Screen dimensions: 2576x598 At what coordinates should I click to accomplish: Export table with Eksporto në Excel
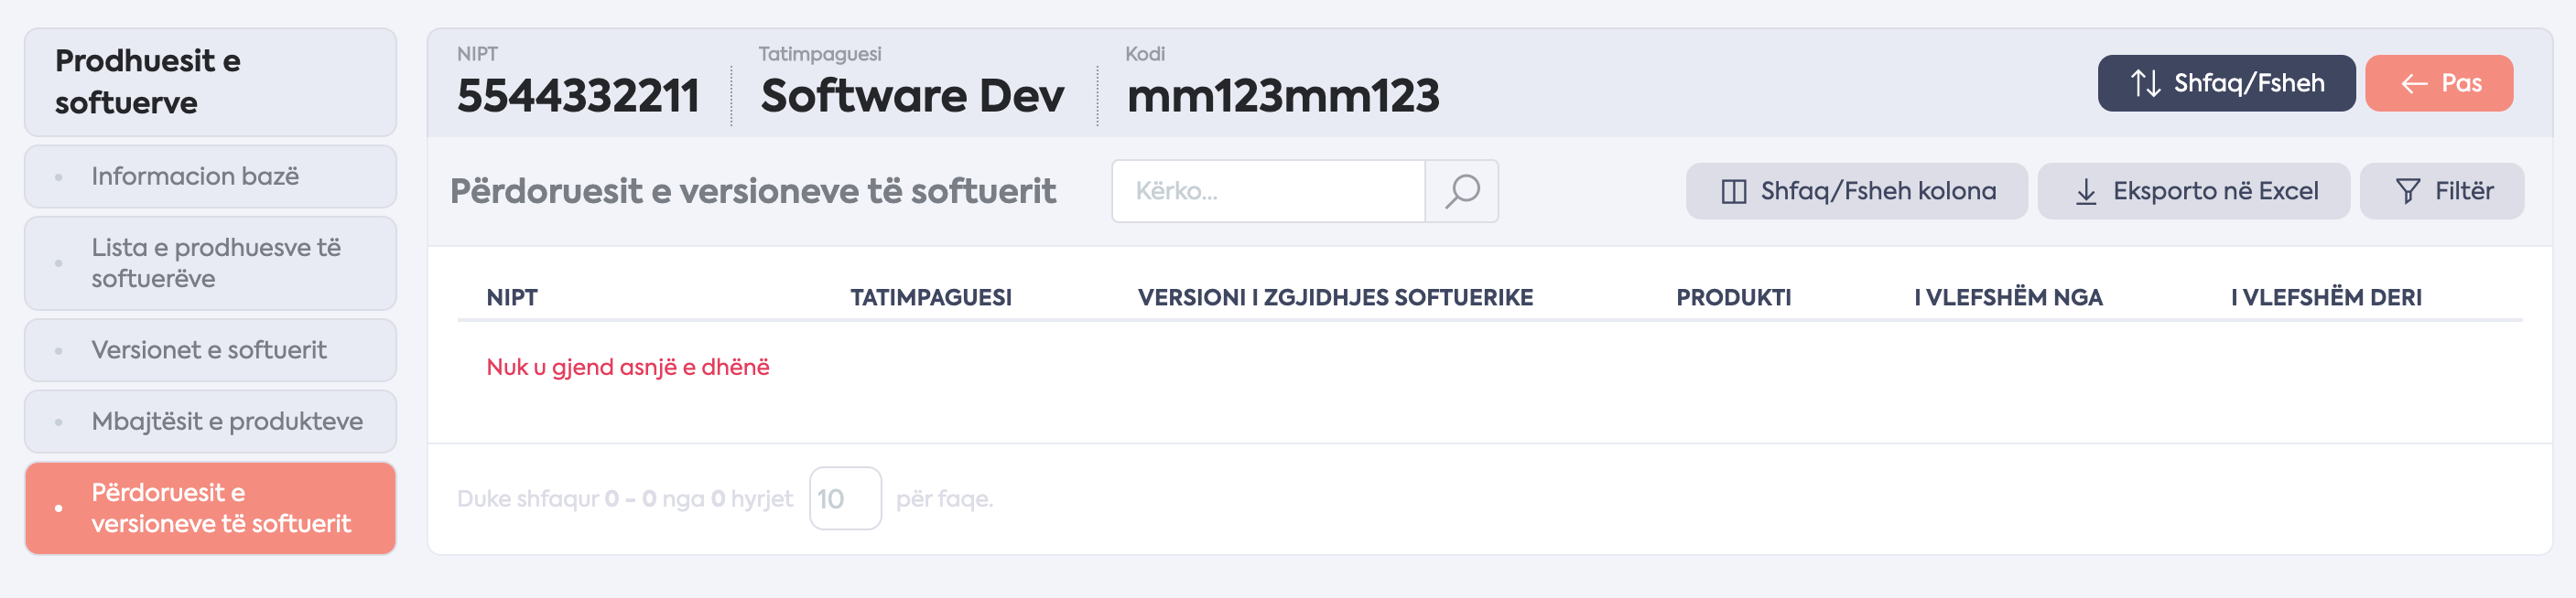pyautogui.click(x=2193, y=191)
